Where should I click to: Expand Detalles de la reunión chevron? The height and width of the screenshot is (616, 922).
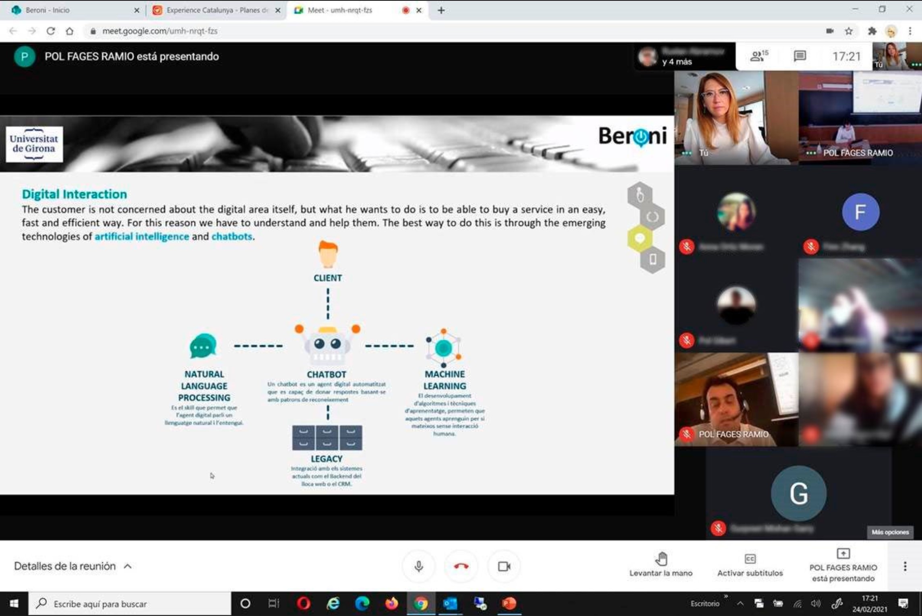(x=128, y=566)
